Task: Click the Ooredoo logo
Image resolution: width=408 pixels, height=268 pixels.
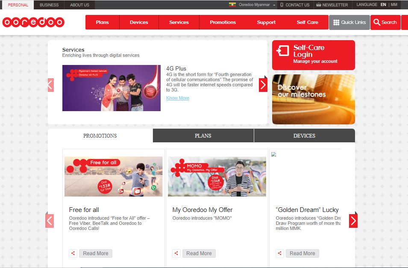Action: tap(33, 22)
